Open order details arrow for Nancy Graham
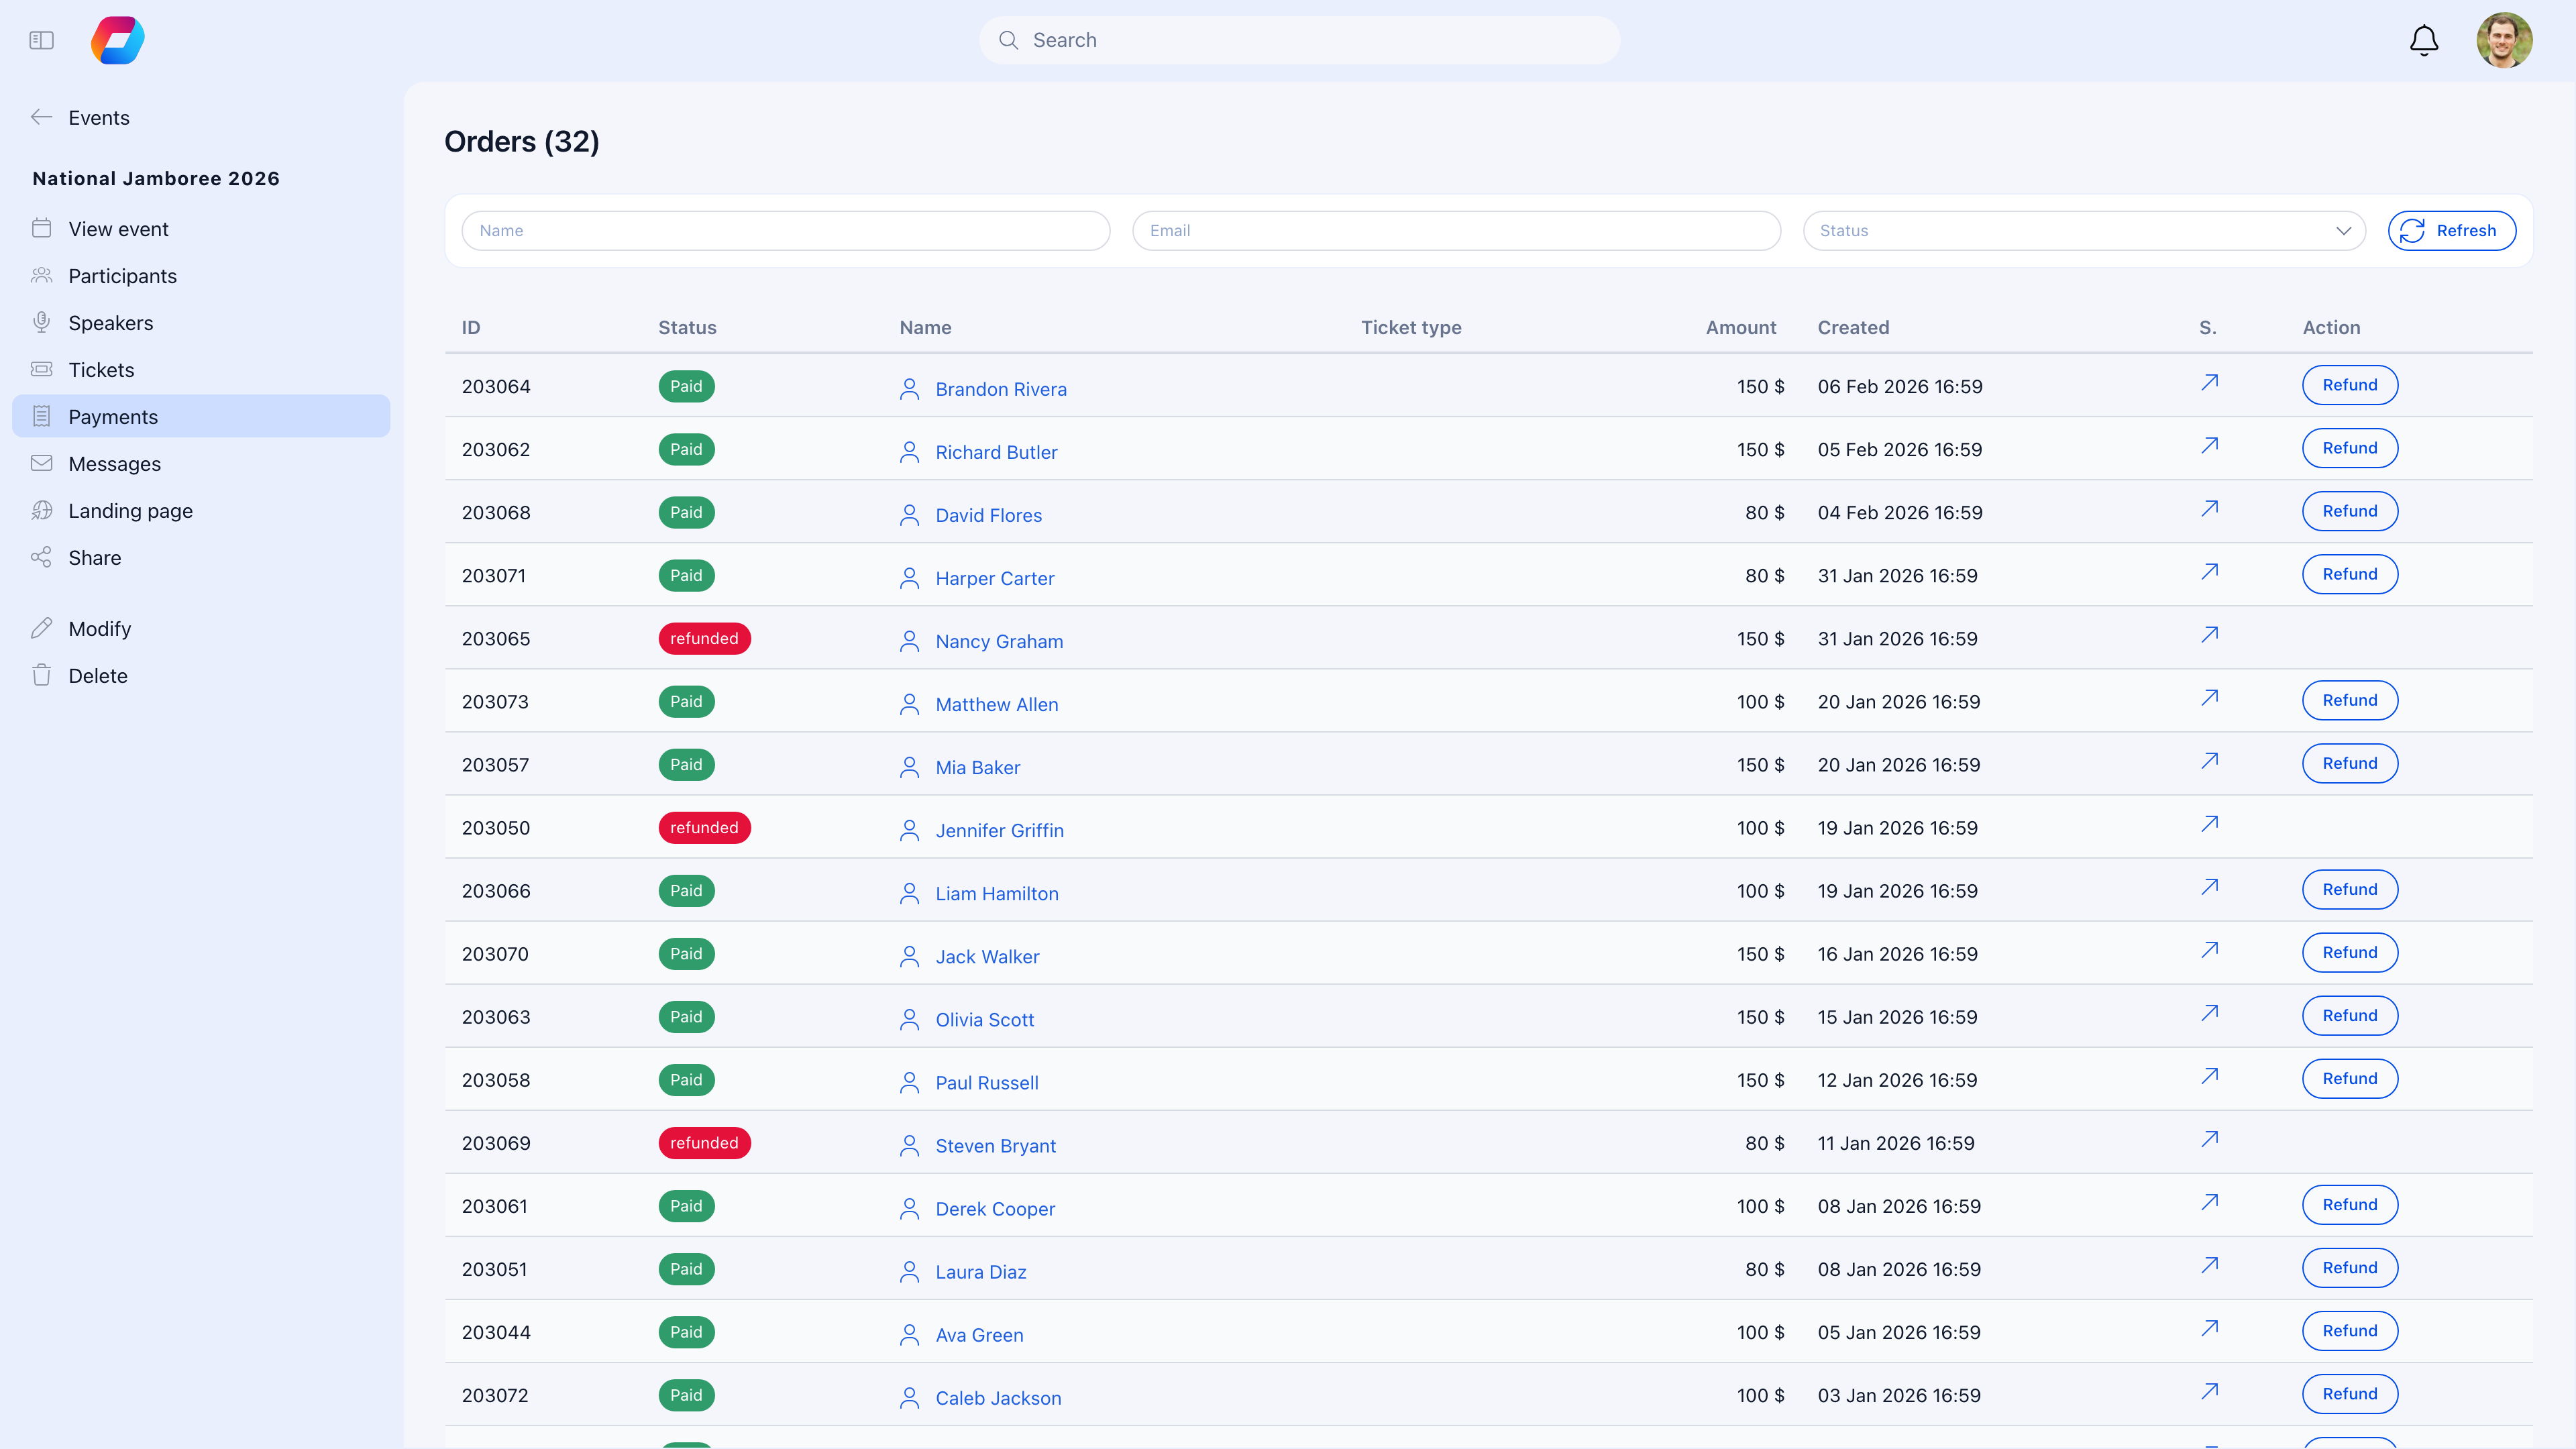The image size is (2576, 1449). point(2209,634)
